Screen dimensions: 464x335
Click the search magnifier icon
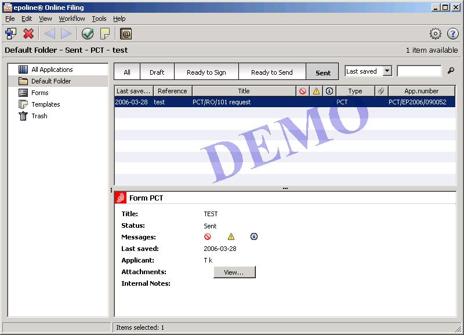(x=451, y=71)
